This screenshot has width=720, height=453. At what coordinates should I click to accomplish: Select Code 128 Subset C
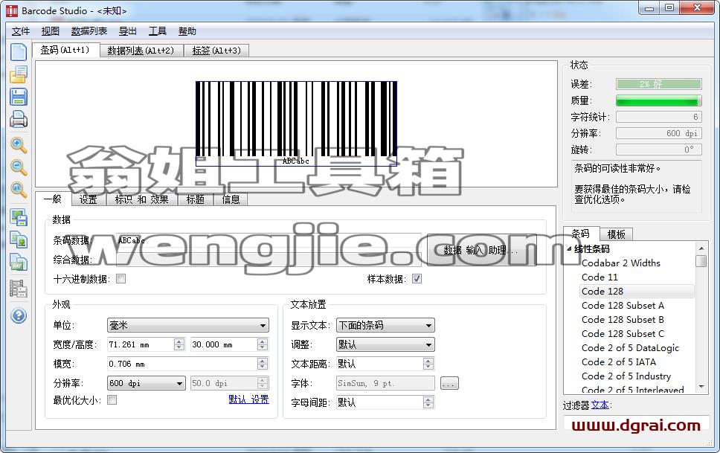(623, 334)
